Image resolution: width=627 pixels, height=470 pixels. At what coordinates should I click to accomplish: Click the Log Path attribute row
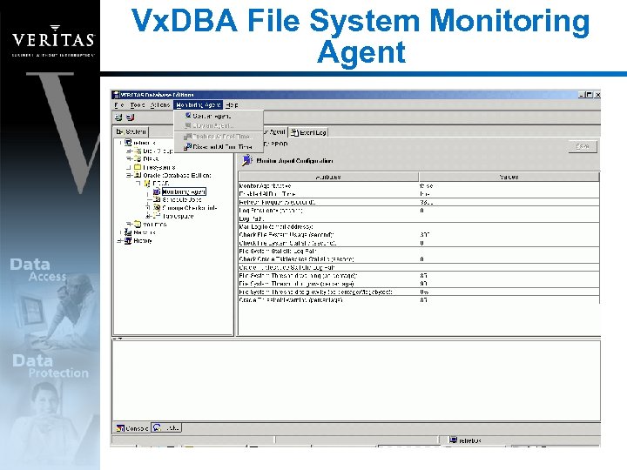(419, 218)
